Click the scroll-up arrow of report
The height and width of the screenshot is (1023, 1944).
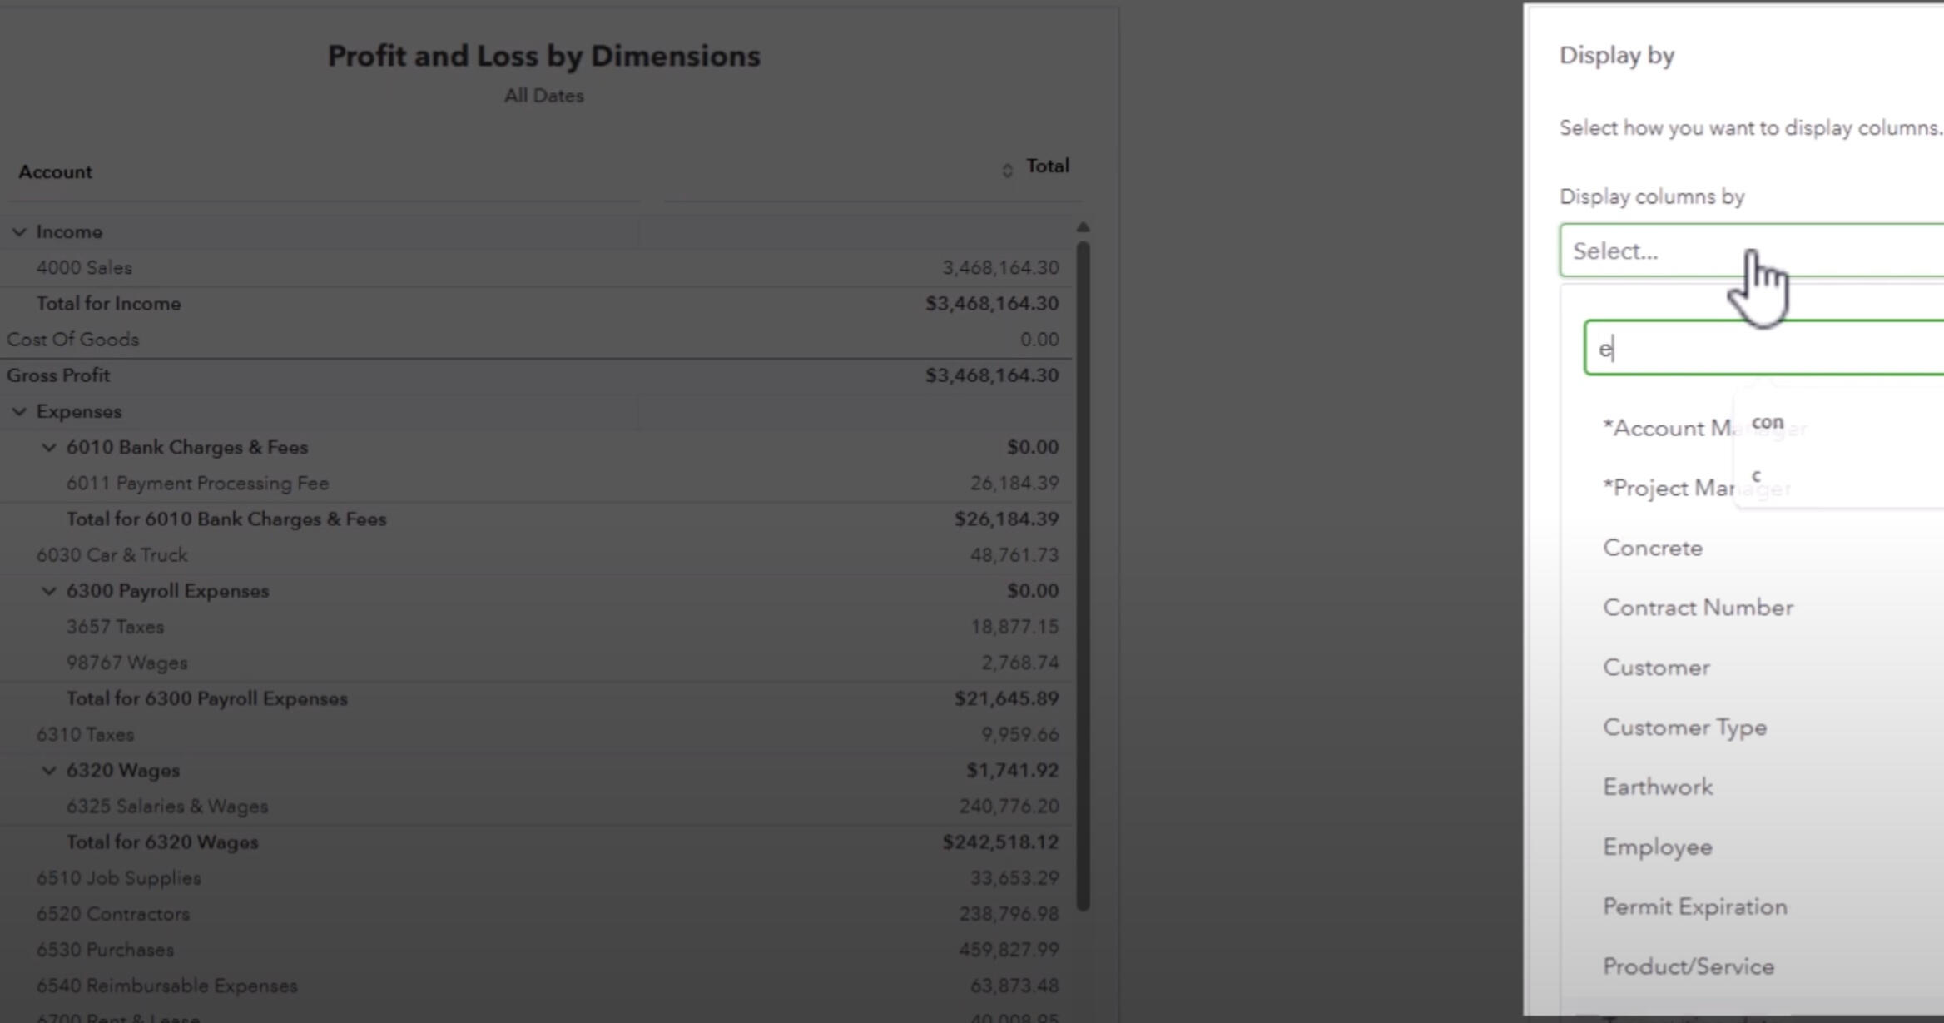(x=1083, y=227)
